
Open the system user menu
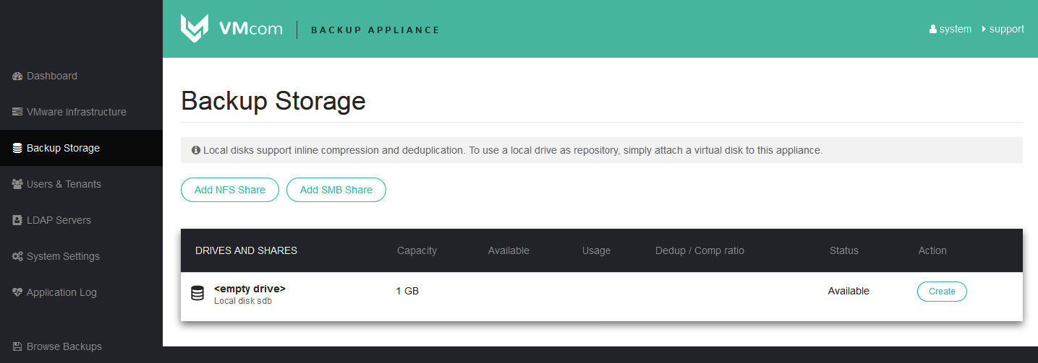pyautogui.click(x=950, y=29)
